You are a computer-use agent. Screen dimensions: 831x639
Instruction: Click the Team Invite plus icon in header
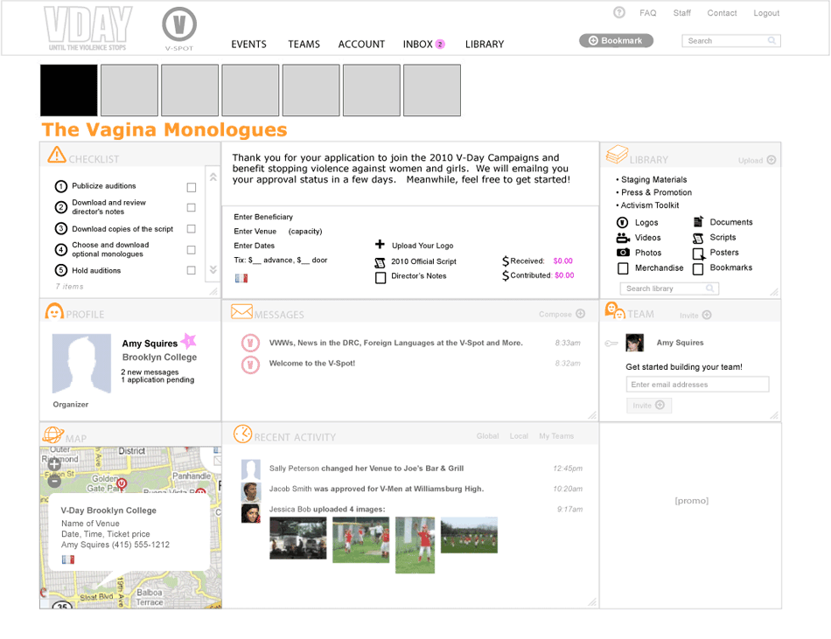coord(707,315)
